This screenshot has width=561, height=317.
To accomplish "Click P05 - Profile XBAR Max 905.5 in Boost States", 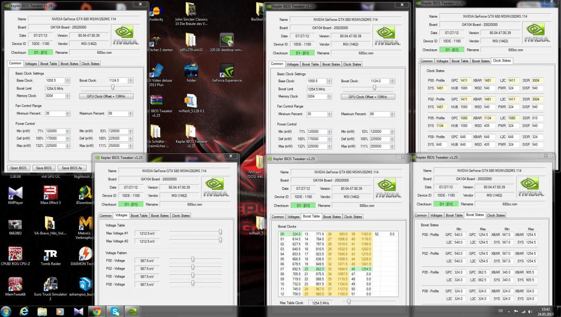I will (x=531, y=272).
